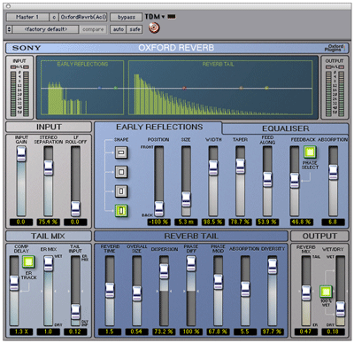The image size is (354, 343).
Task: Toggle the safe automation button
Action: (x=135, y=29)
